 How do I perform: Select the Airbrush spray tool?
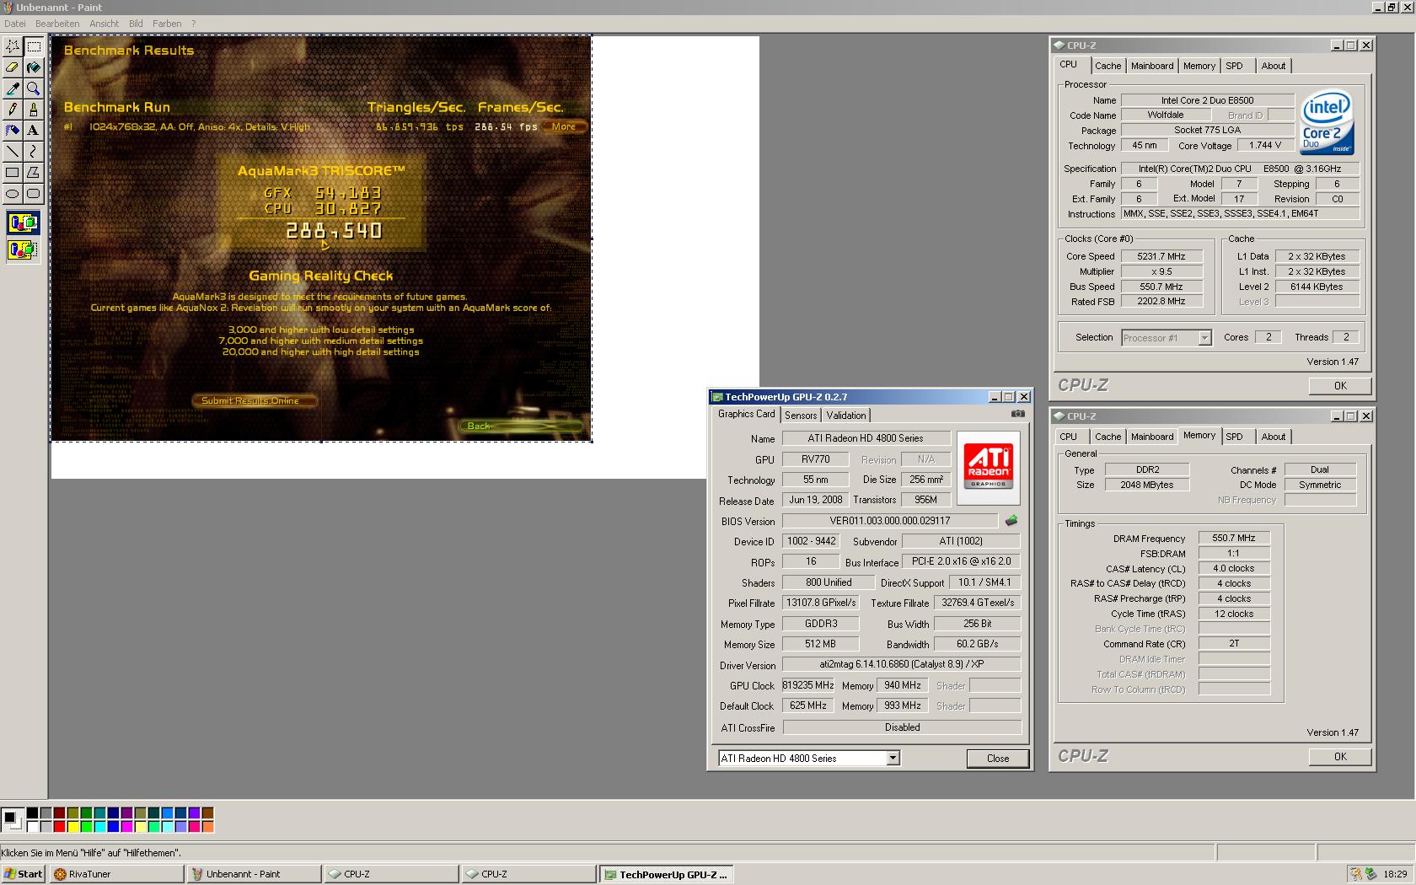click(13, 131)
